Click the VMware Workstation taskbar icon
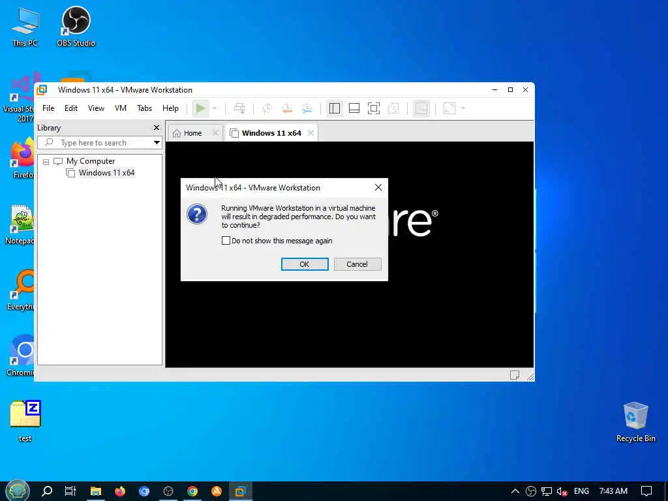Viewport: 668px width, 501px height. tap(240, 491)
